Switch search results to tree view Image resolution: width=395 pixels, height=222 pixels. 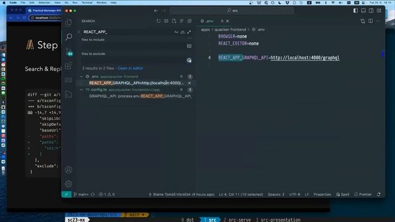pos(181,21)
